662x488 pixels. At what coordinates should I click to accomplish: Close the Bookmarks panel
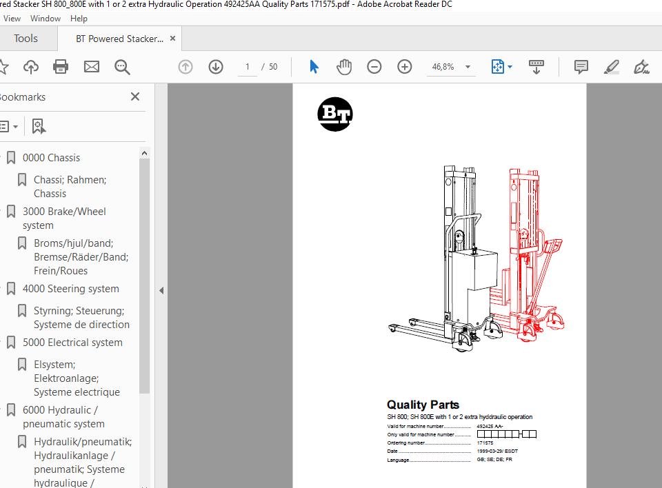[135, 96]
